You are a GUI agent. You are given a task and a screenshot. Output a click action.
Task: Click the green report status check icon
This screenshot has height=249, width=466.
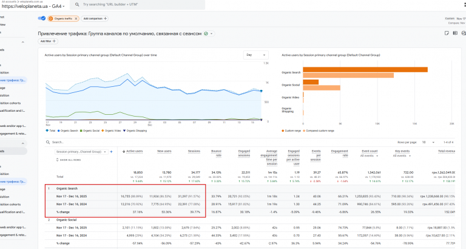(206, 33)
